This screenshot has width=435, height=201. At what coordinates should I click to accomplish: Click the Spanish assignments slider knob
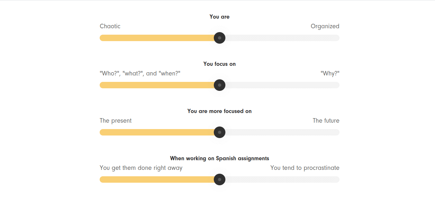click(220, 179)
